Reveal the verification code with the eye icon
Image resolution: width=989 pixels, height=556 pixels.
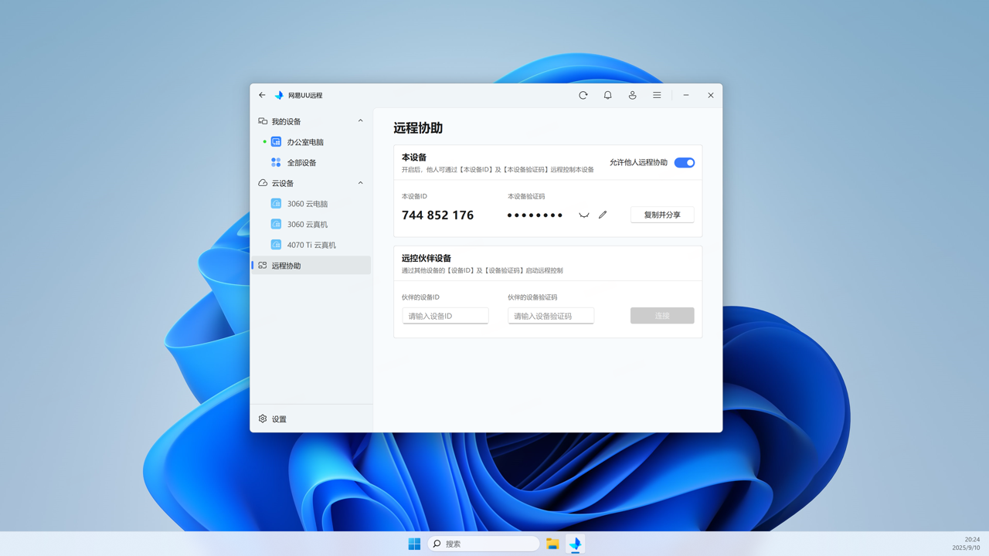click(583, 215)
